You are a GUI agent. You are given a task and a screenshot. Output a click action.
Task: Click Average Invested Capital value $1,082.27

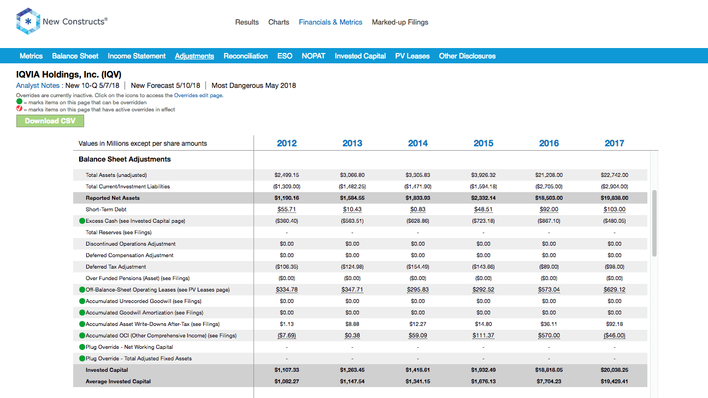[287, 382]
